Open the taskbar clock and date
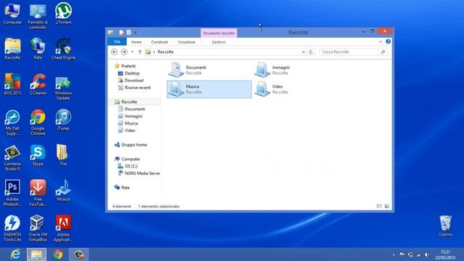Image resolution: width=464 pixels, height=261 pixels. tap(445, 254)
